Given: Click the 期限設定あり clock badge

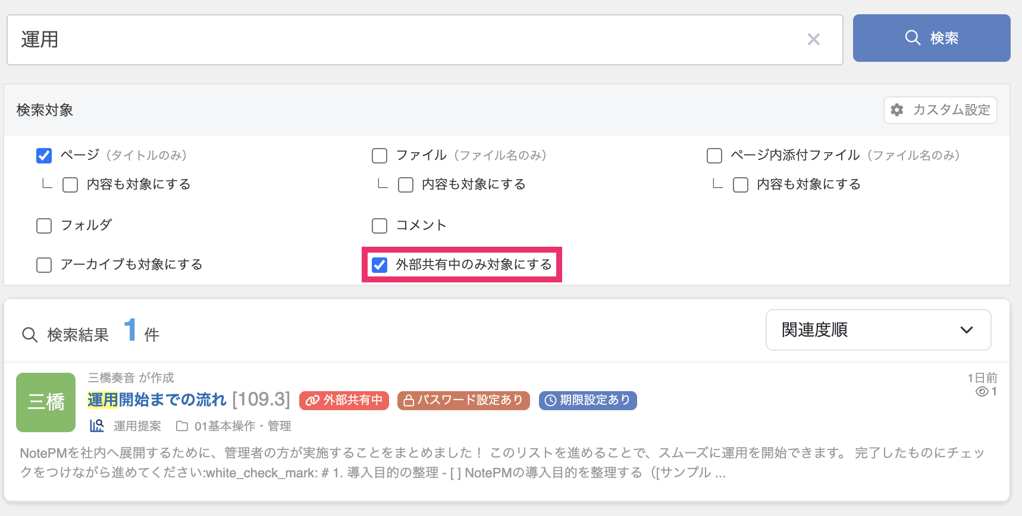Looking at the screenshot, I should tap(588, 401).
